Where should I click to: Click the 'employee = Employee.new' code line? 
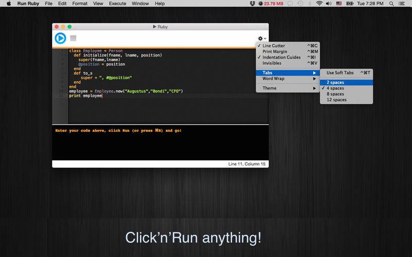click(x=126, y=91)
